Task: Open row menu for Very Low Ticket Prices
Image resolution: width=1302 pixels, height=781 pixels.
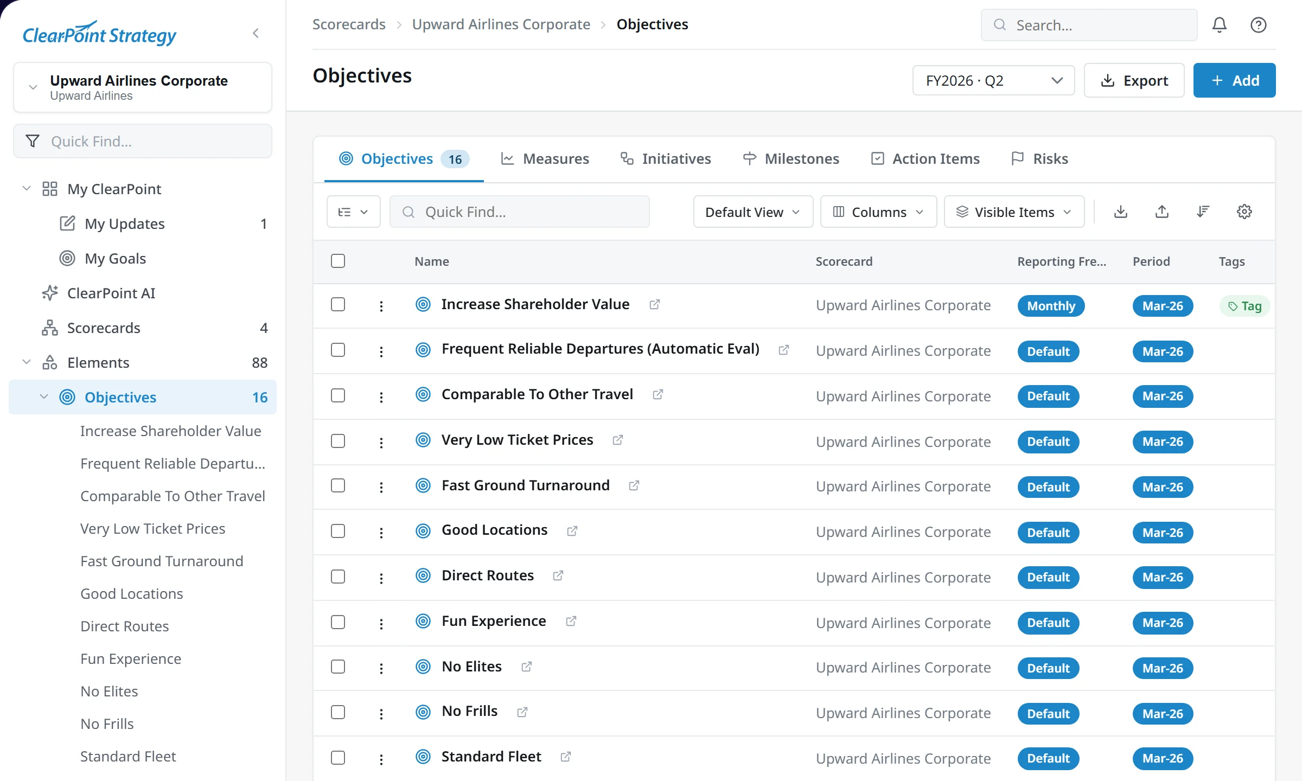Action: point(381,442)
